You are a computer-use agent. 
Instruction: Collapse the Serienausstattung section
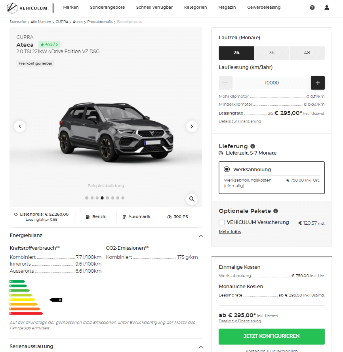201,347
